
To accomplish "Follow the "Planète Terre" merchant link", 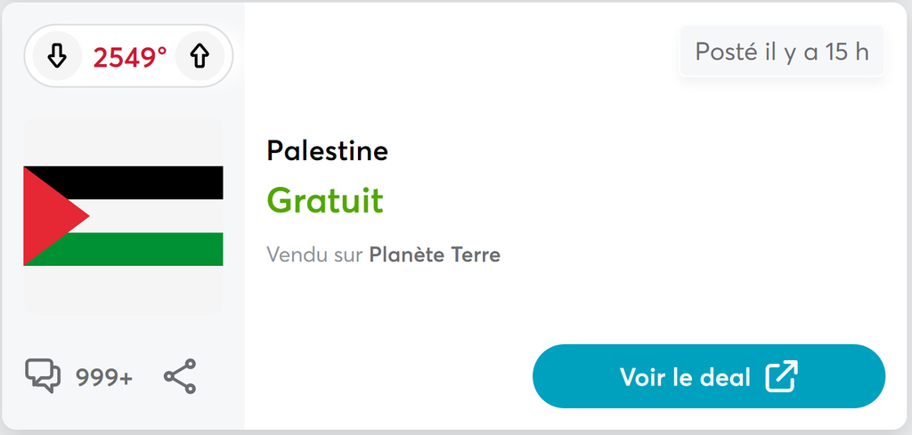I will (435, 255).
